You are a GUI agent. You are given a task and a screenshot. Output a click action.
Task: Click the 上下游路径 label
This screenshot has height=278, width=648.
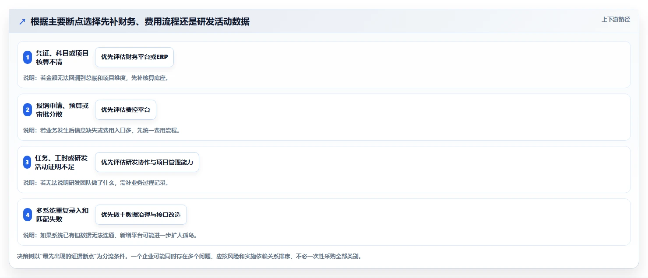616,19
